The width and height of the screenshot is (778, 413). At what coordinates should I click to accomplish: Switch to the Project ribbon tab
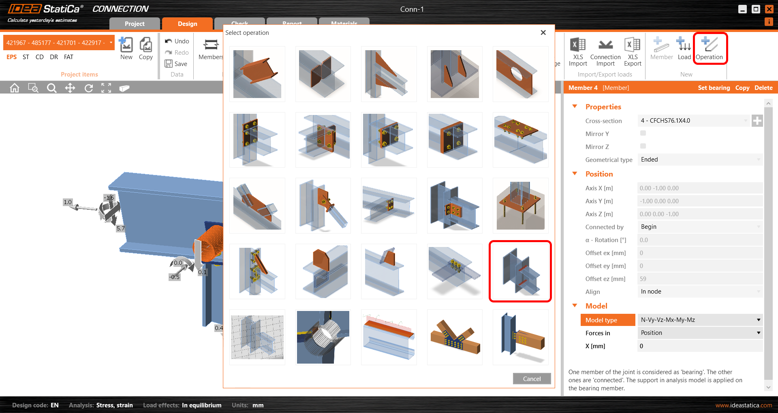coord(135,24)
